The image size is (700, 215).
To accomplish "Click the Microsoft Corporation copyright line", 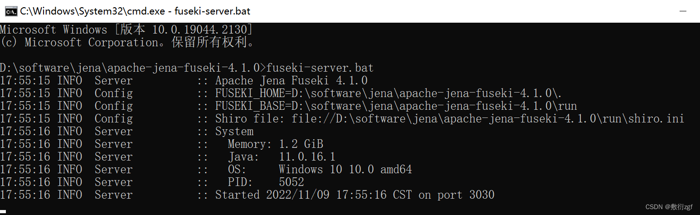I will point(128,43).
